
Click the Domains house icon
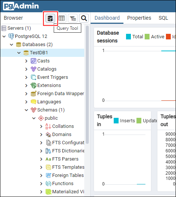click(48, 135)
